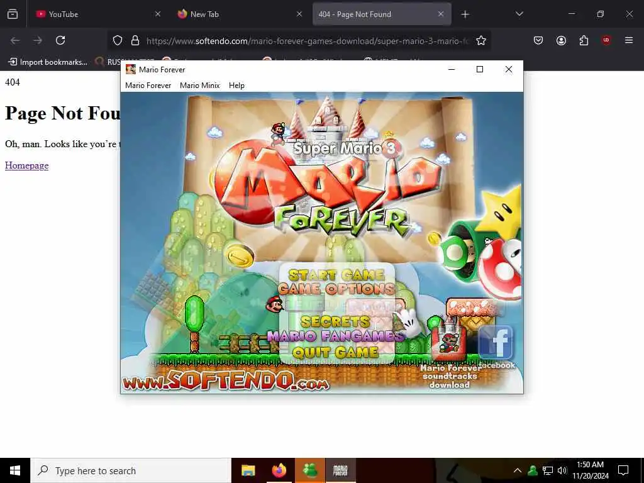The width and height of the screenshot is (644, 483).
Task: Click the green figures taskbar app icon
Action: (310, 470)
